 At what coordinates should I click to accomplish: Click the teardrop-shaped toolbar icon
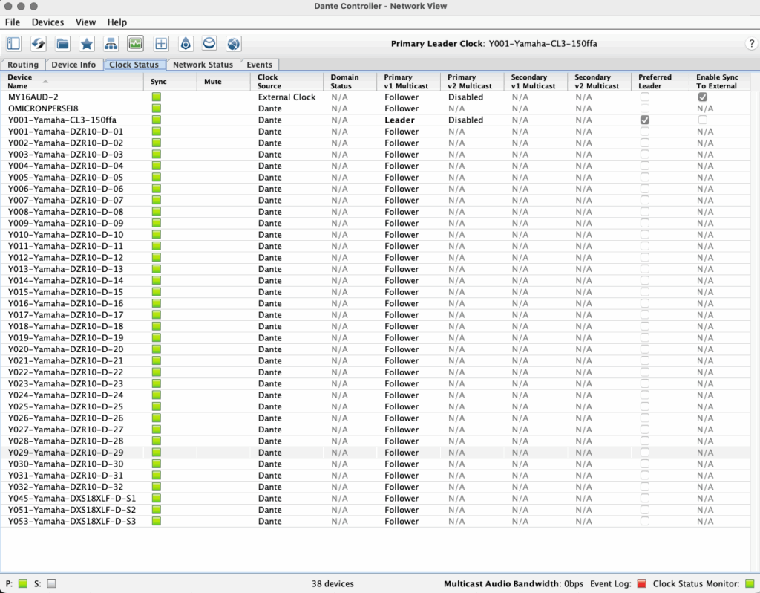pyautogui.click(x=186, y=44)
